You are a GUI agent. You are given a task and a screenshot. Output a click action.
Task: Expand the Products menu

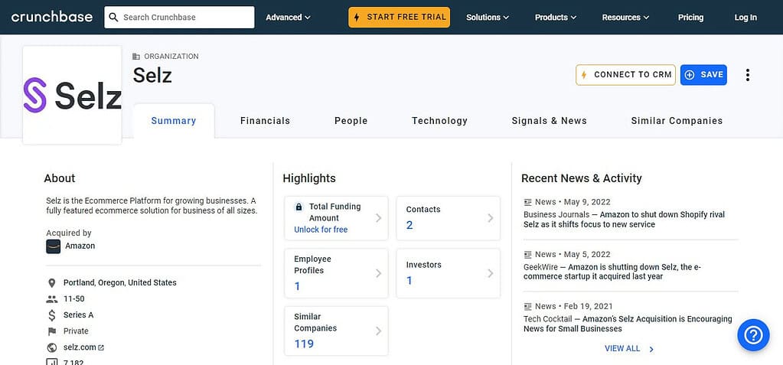[556, 18]
